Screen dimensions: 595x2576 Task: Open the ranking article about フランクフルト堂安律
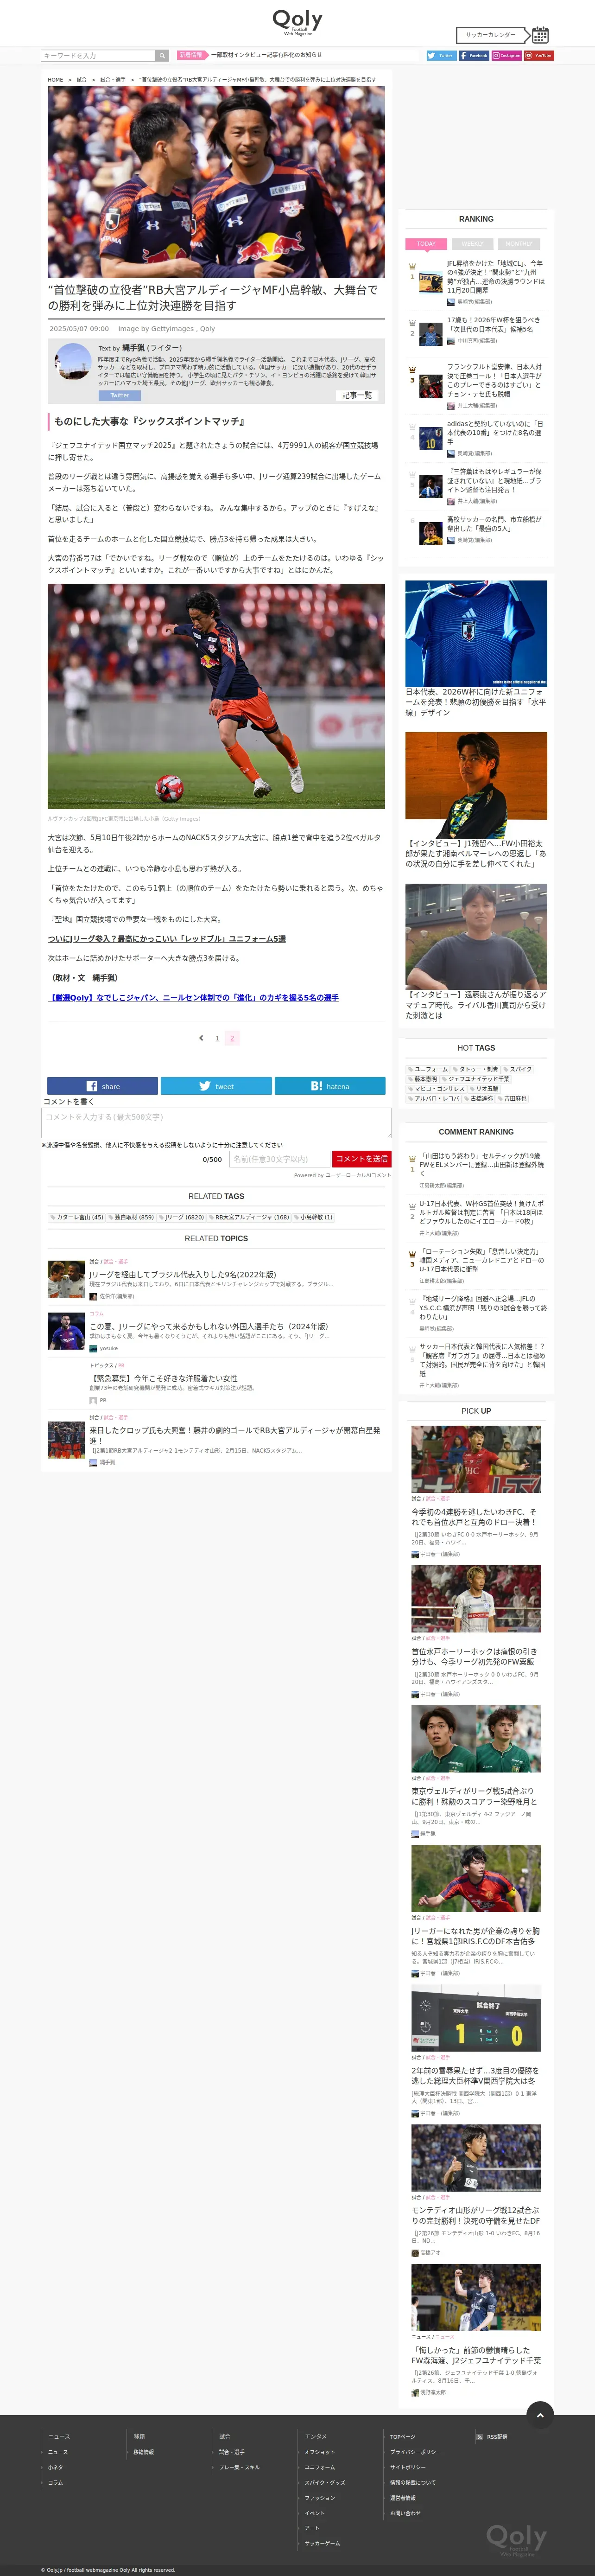tap(494, 381)
